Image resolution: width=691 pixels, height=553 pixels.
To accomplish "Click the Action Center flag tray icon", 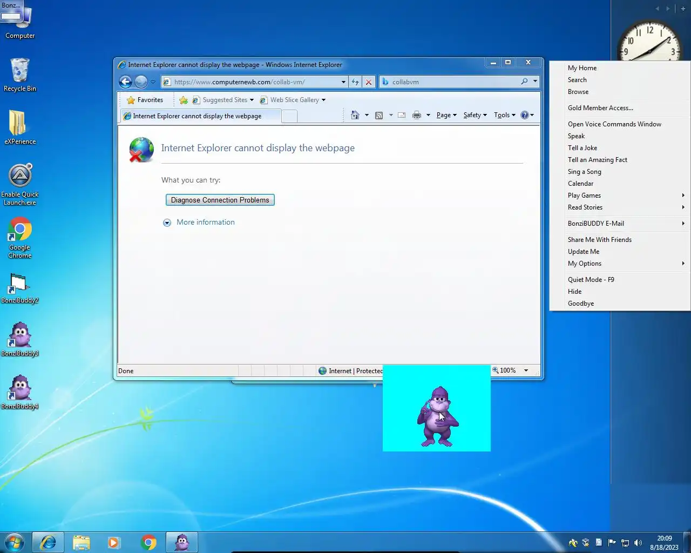I will (x=612, y=543).
